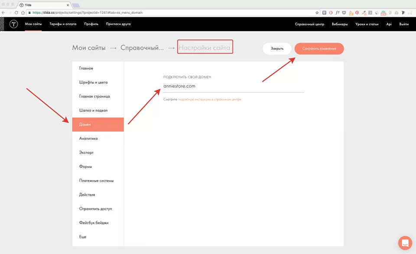The width and height of the screenshot is (416, 254).
Task: Click the Tilda logo icon
Action: 13,24
